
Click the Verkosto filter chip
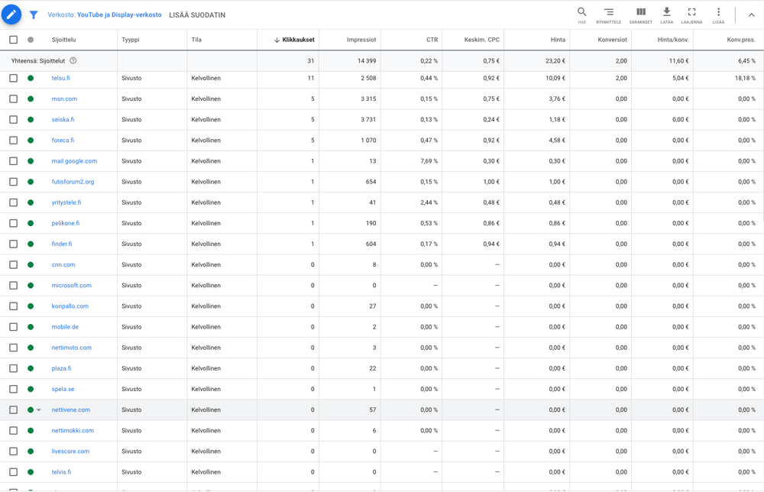[105, 15]
